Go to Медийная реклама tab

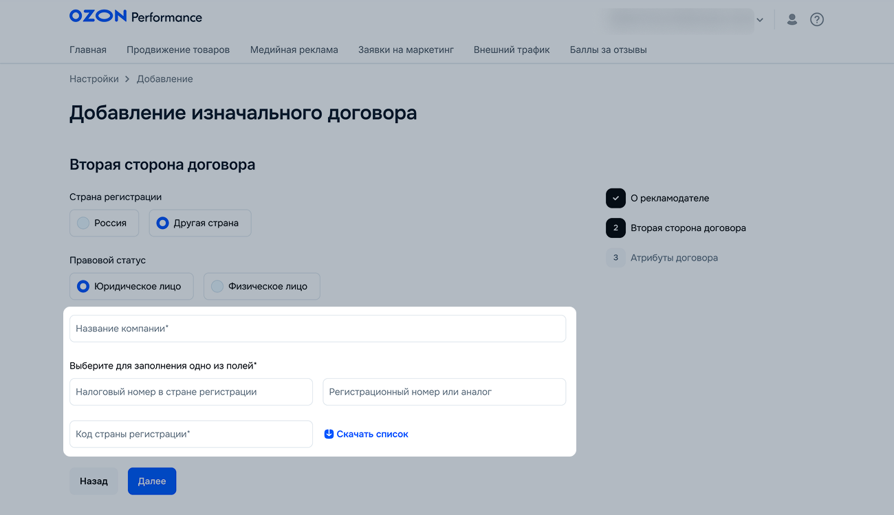point(294,50)
